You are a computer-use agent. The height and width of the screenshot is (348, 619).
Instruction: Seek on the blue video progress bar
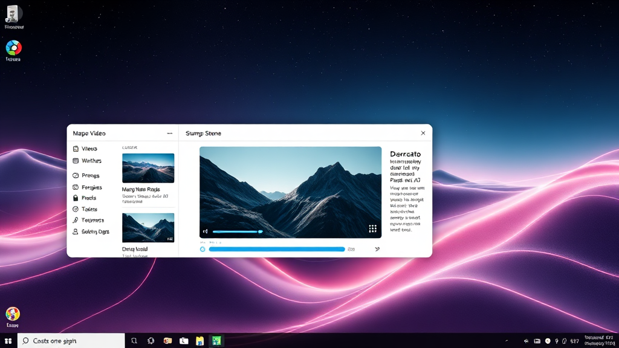coord(276,249)
